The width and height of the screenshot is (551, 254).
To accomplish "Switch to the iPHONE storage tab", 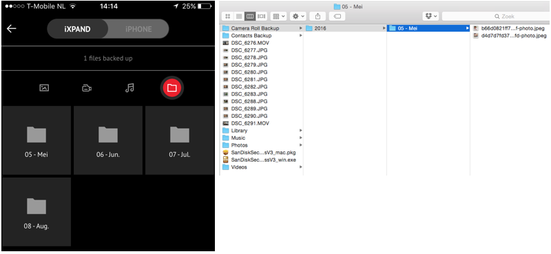I will 138,29.
